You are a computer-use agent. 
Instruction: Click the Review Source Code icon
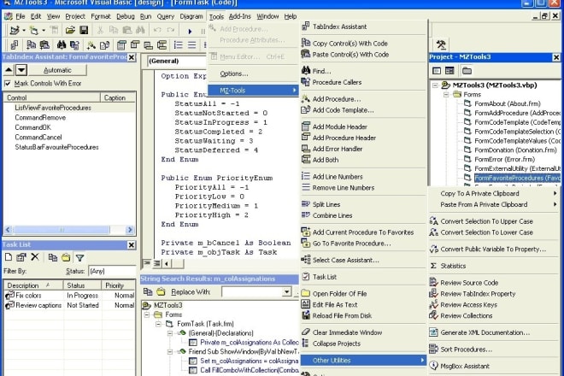click(x=433, y=283)
